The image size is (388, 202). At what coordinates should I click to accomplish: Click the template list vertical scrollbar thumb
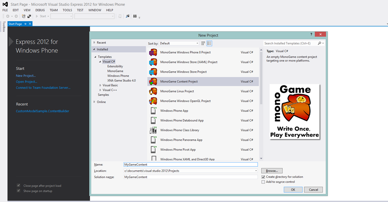[261, 78]
